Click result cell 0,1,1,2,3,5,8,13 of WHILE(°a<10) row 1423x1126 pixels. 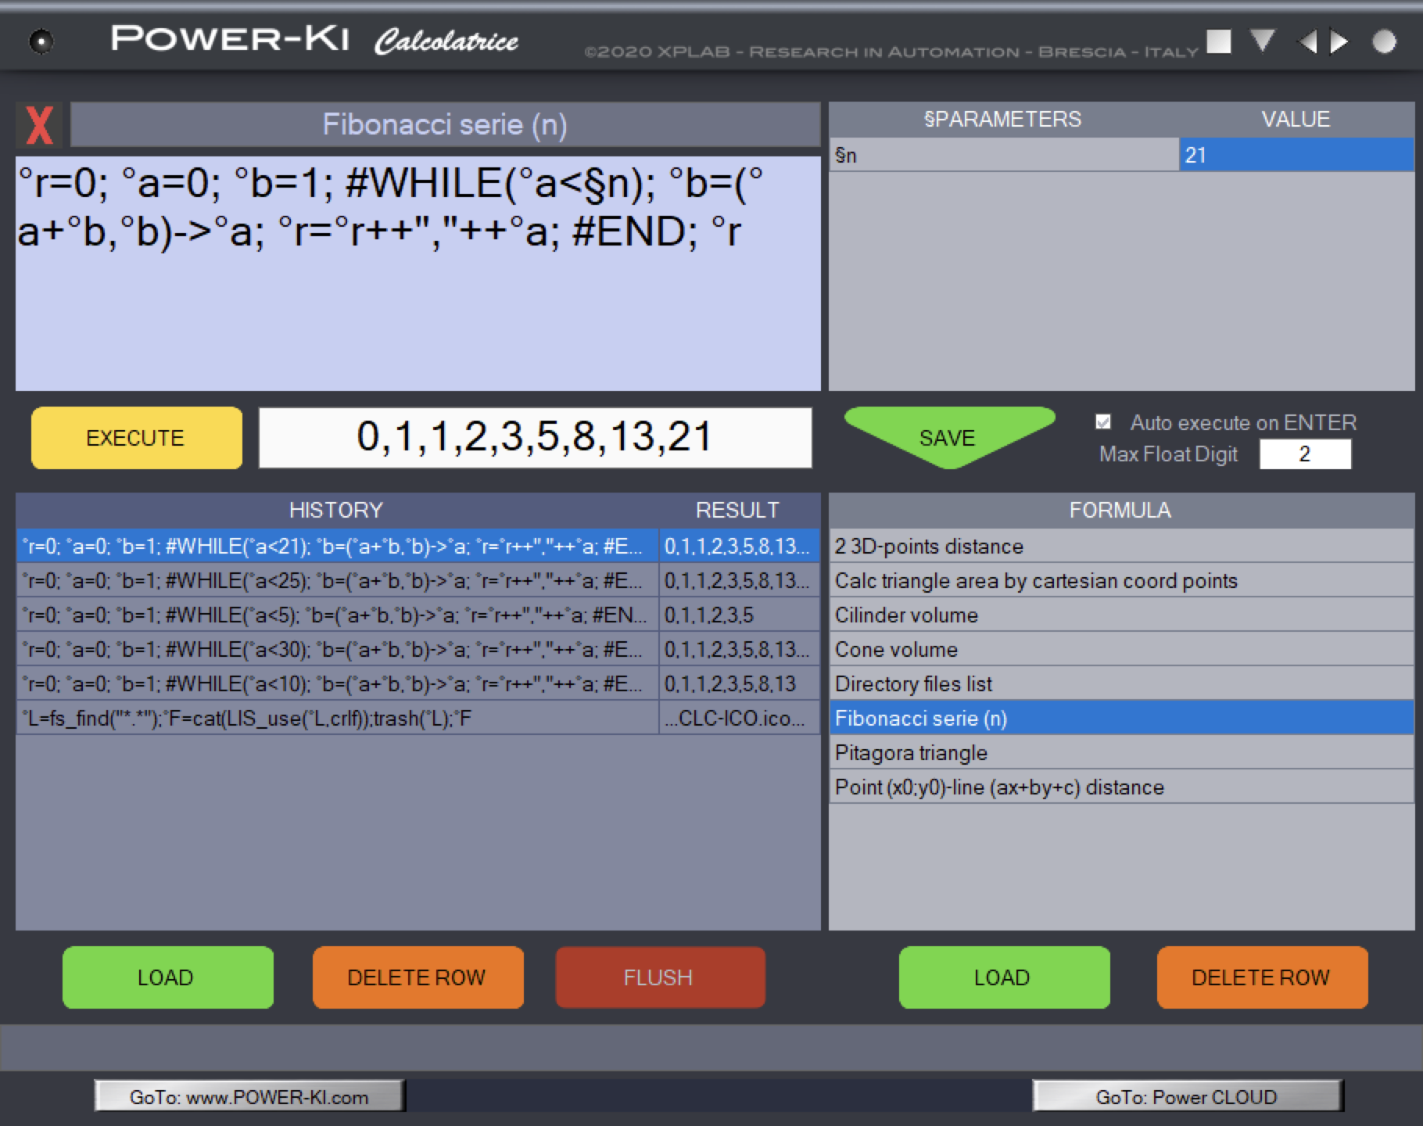pos(740,683)
